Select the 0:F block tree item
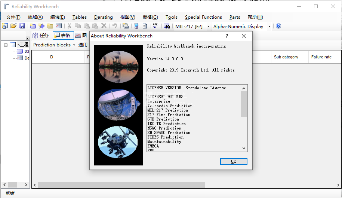342x198 pixels. point(27,51)
